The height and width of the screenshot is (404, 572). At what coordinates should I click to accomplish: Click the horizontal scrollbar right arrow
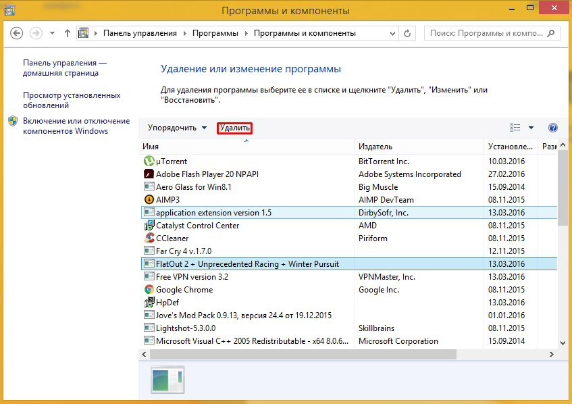552,355
